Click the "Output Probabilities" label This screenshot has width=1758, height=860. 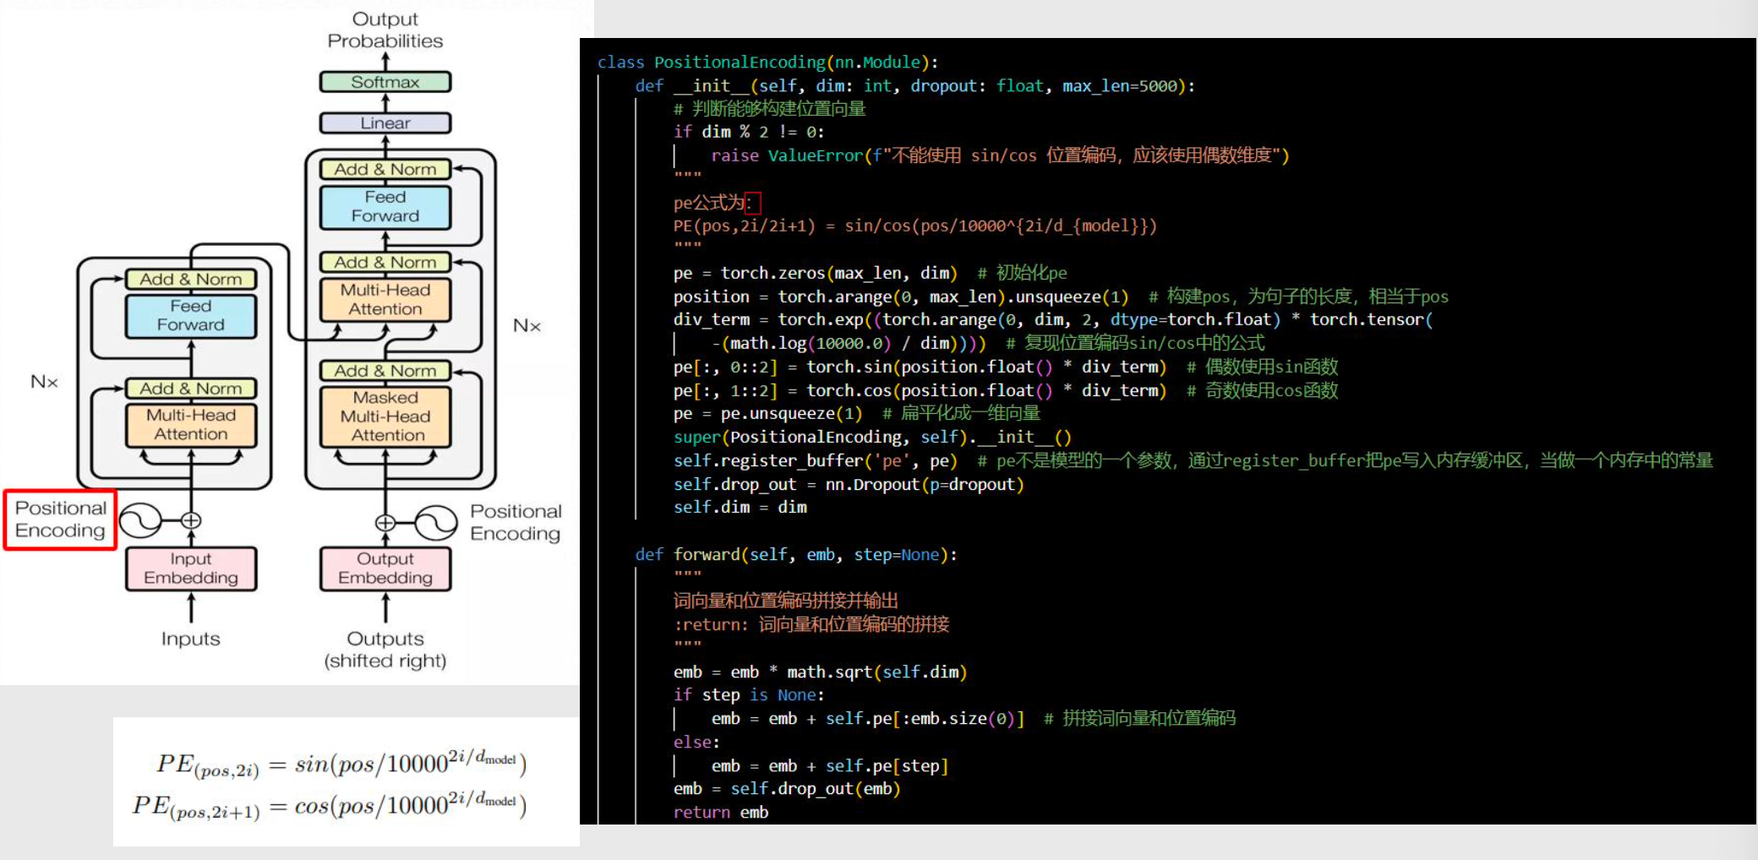[x=385, y=30]
